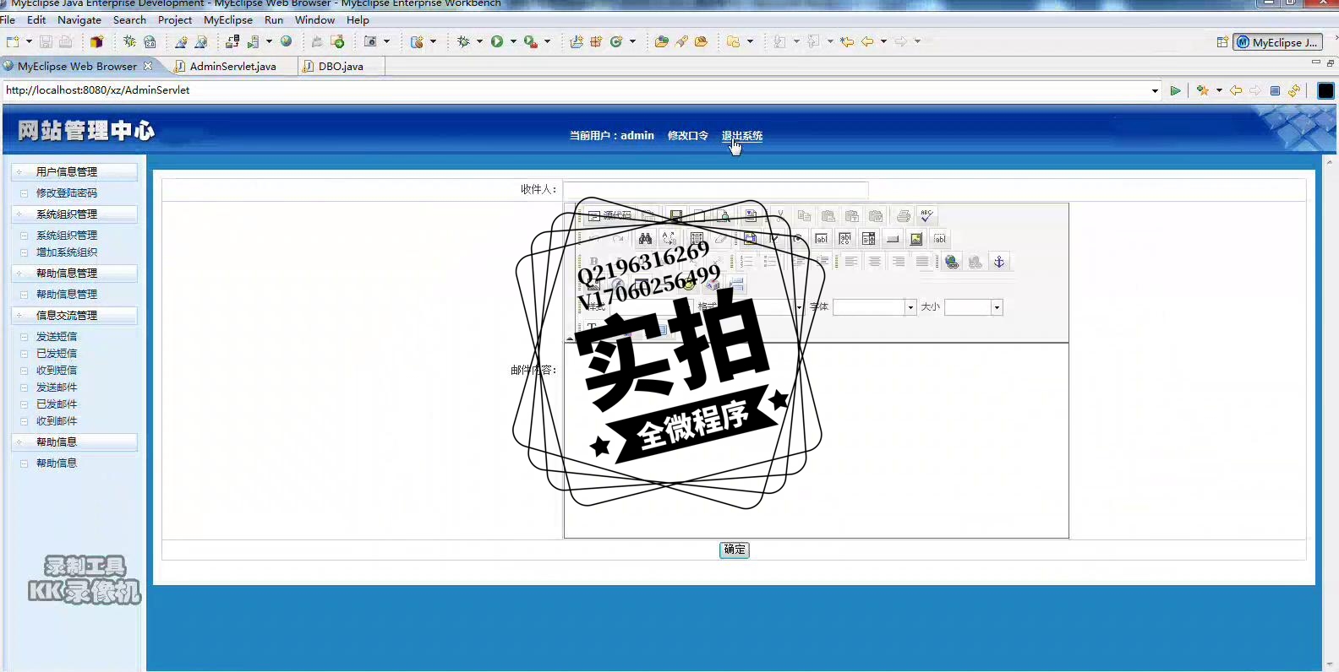Click the editor Find binoculars icon

pos(645,239)
